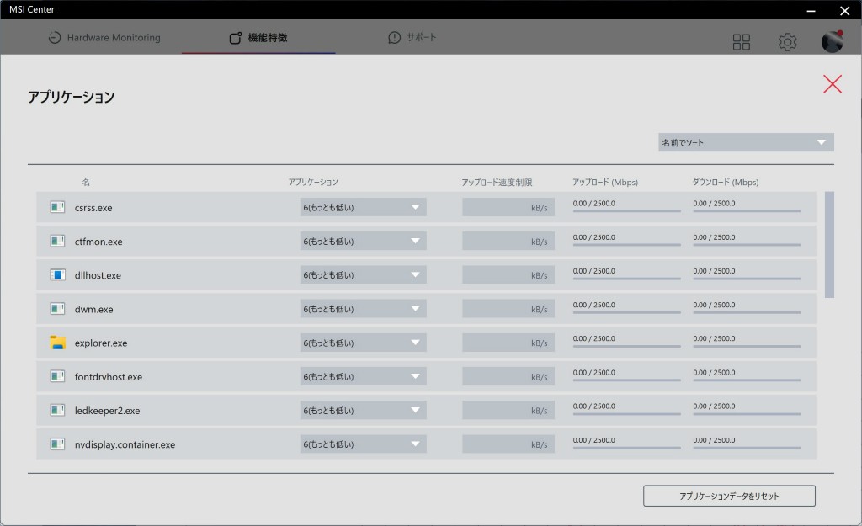
Task: Open priority dropdown for explorer.exe
Action: (x=363, y=343)
